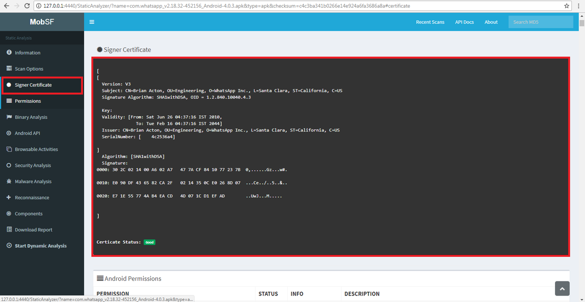Open Reconnaissance section
Screen dimensions: 585x302
[x=32, y=198]
